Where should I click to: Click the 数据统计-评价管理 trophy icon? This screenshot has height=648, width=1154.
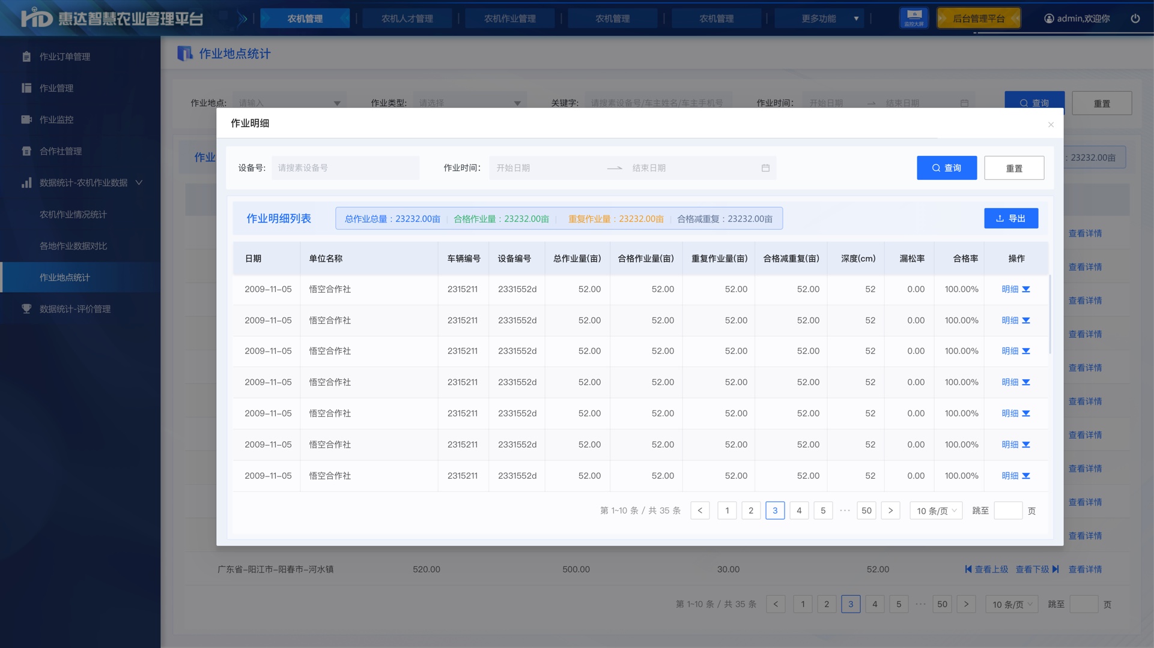26,309
